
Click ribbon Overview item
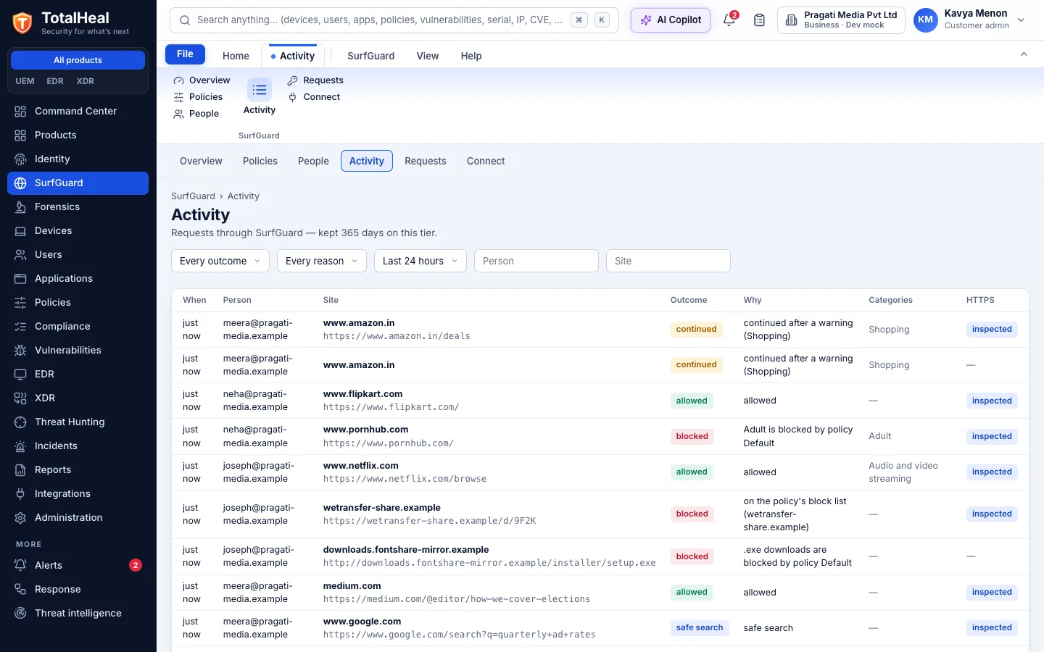coord(202,80)
